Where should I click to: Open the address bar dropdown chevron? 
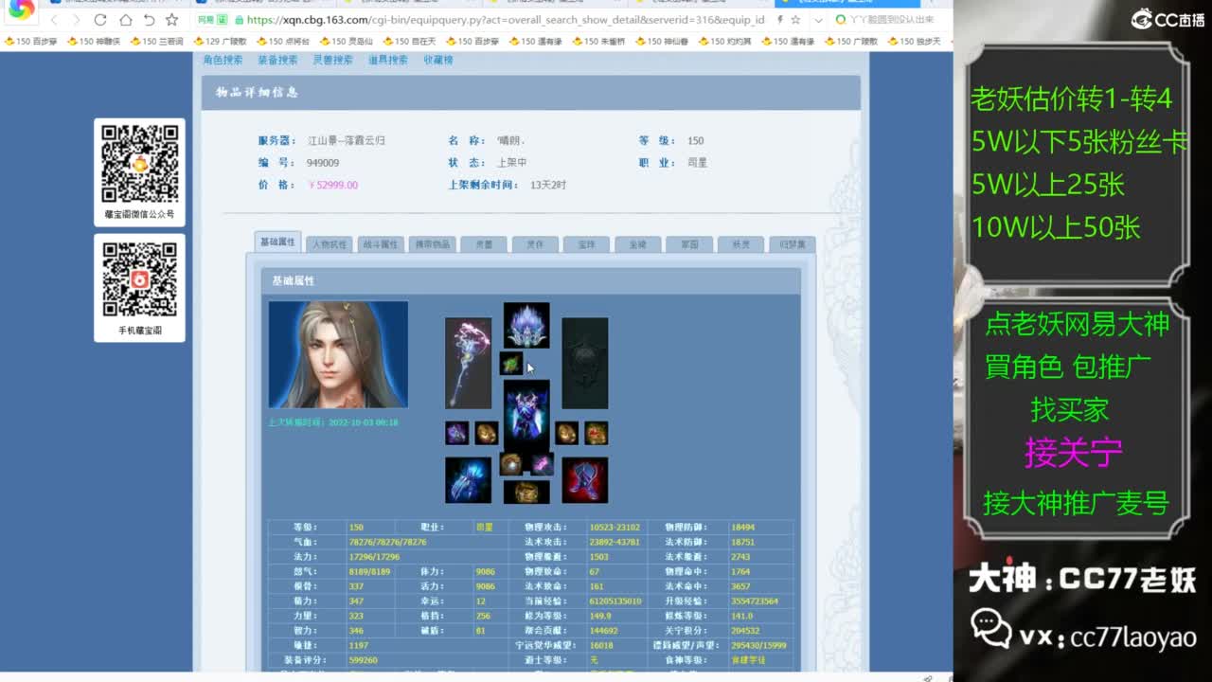[x=818, y=20]
